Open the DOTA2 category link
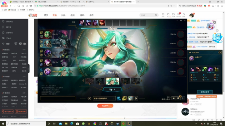 (x=24, y=53)
